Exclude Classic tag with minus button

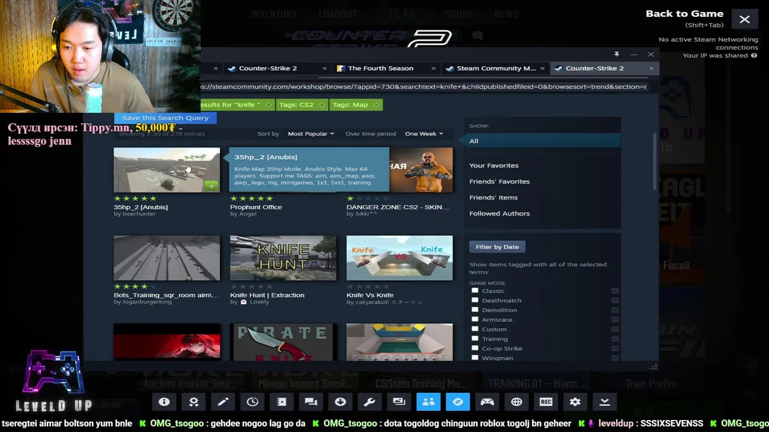coord(615,291)
